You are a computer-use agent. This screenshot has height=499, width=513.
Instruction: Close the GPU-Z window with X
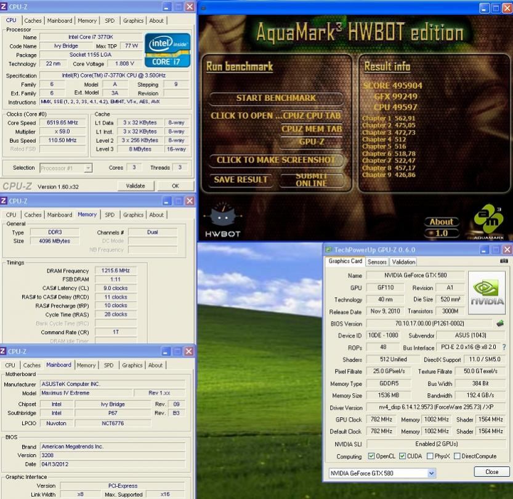[507, 250]
